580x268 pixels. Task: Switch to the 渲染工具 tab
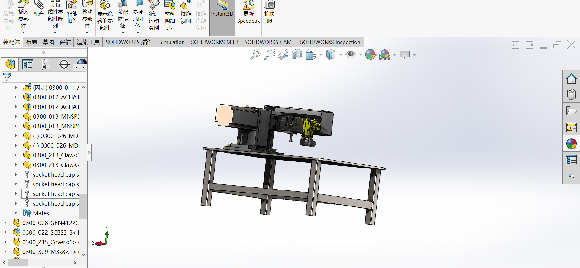click(88, 42)
